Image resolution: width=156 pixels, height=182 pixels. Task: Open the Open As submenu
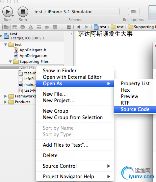click(x=75, y=84)
